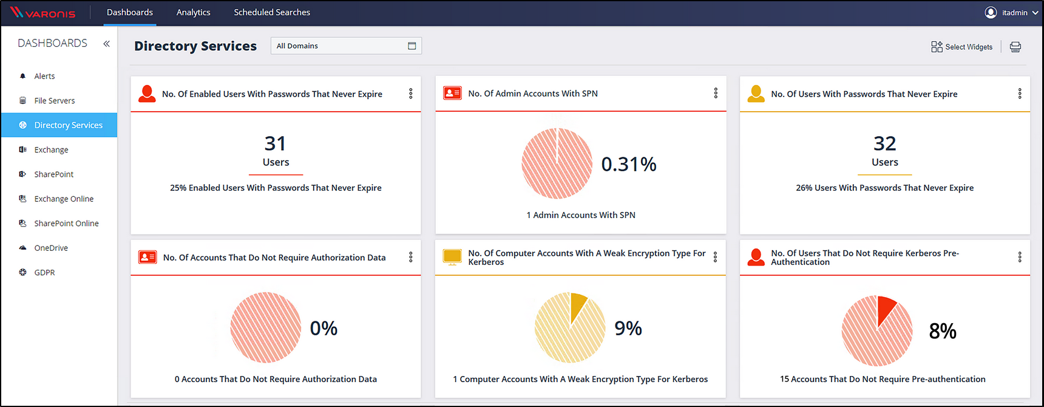The width and height of the screenshot is (1044, 407).
Task: Open the Alerts dashboard
Action: 44,76
